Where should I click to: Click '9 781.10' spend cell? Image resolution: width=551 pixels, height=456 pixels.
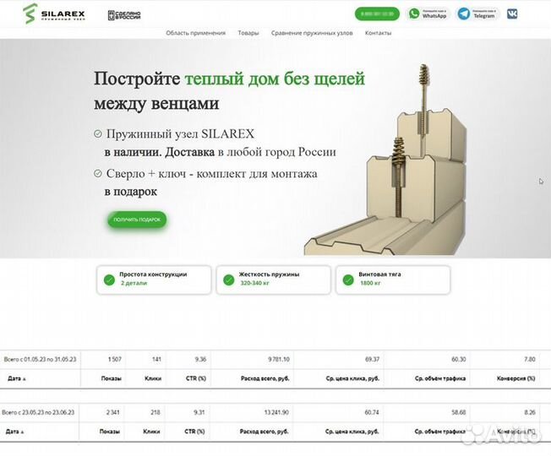[279, 360]
